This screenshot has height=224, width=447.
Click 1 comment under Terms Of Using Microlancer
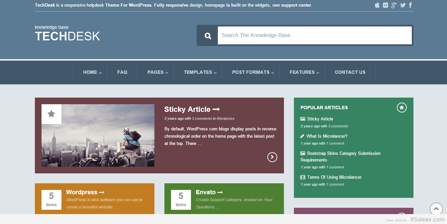[x=335, y=184]
